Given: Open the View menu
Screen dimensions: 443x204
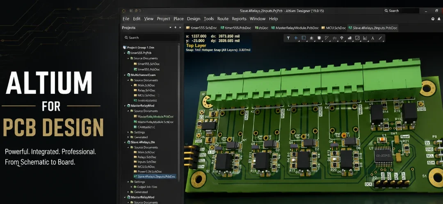Looking at the screenshot, I should (x=148, y=18).
